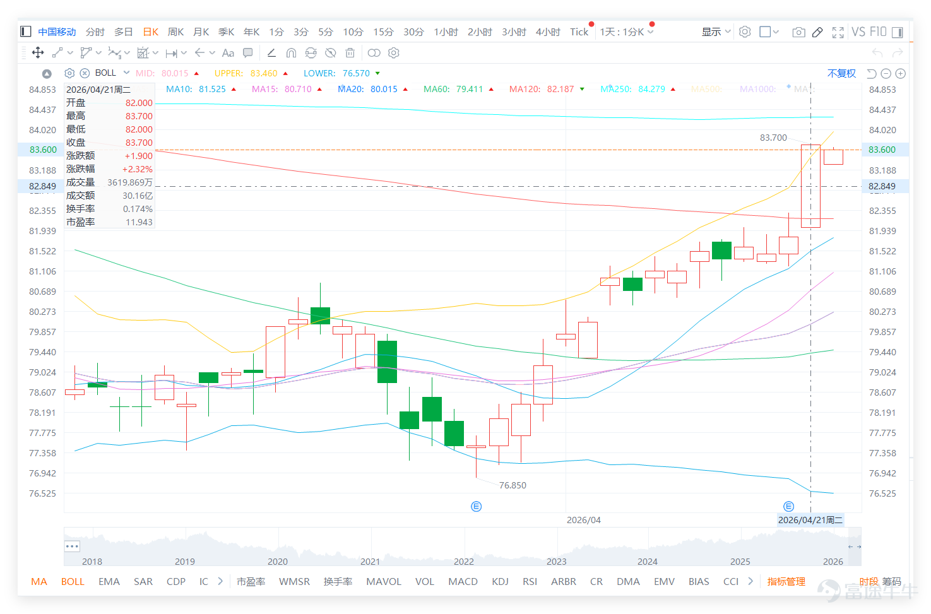Select the line segment drawing tool
The height and width of the screenshot is (614, 931).
pos(57,52)
